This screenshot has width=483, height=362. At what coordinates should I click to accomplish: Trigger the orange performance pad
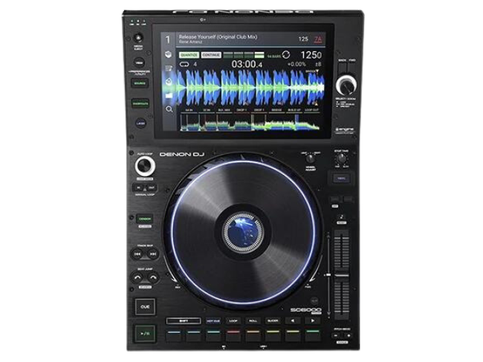click(x=253, y=335)
